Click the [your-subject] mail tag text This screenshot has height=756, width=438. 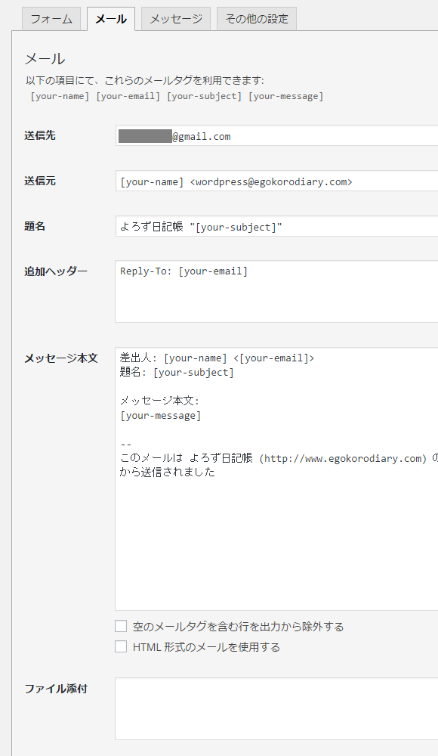coord(205,96)
